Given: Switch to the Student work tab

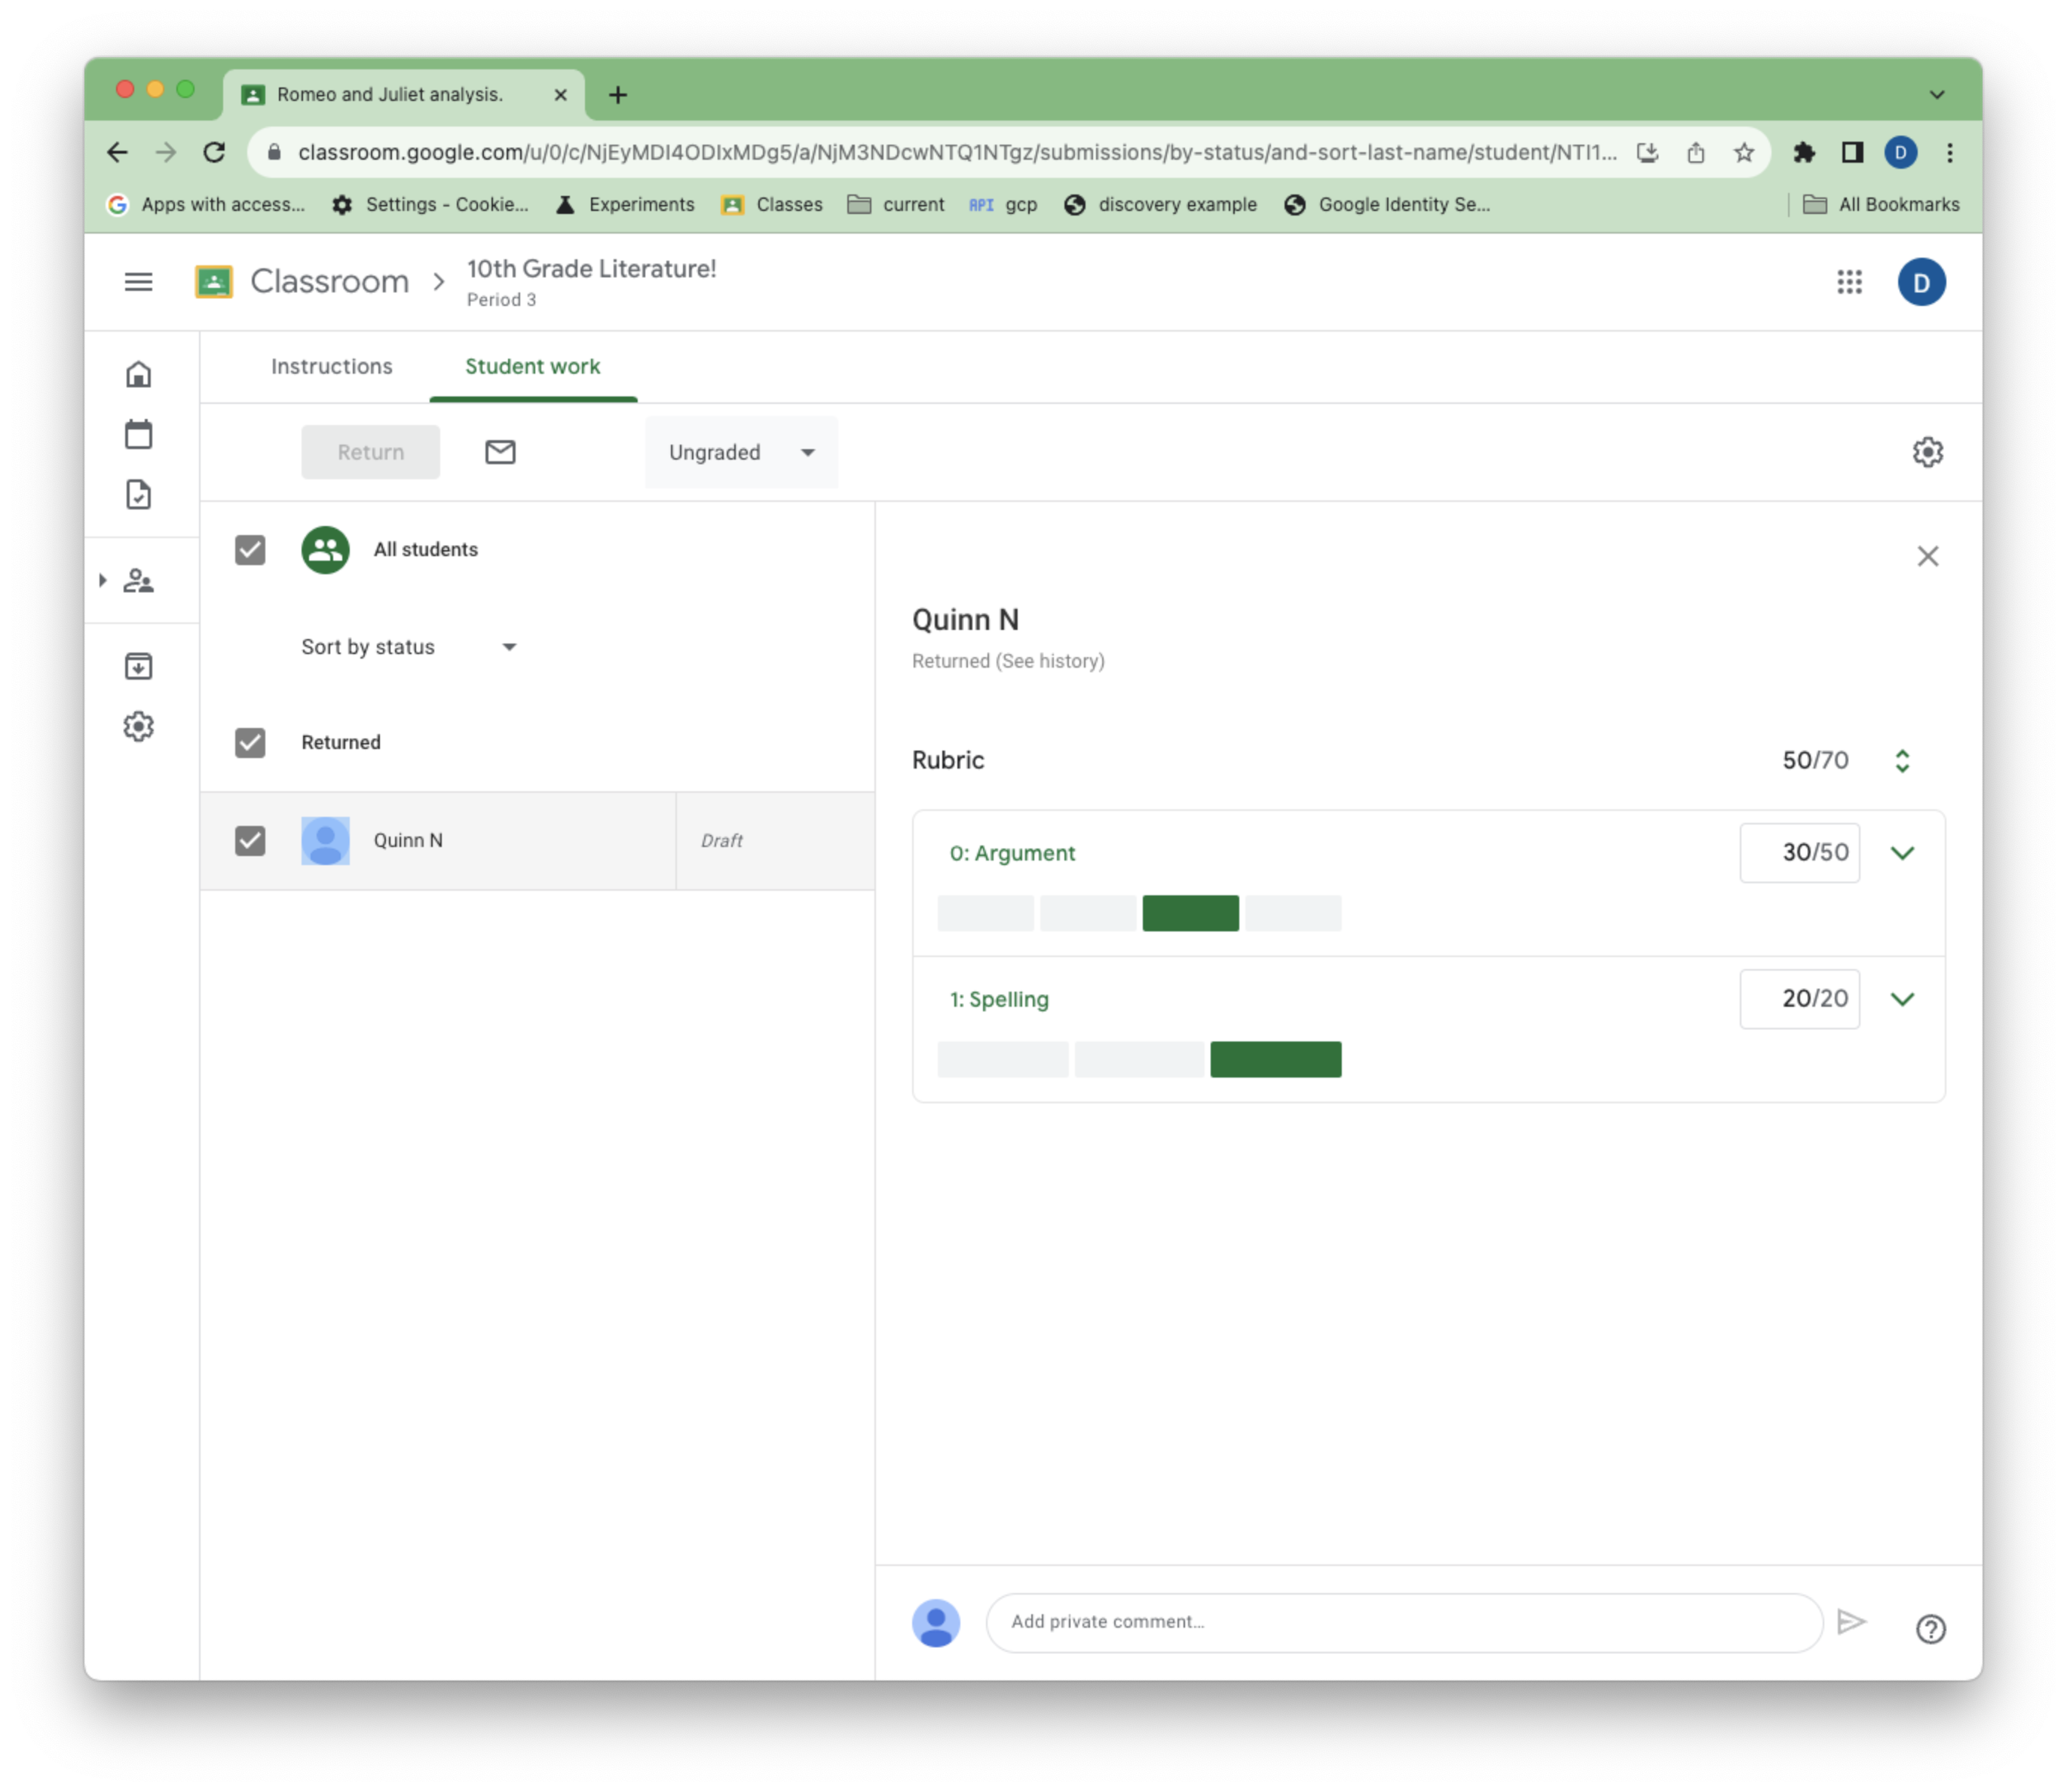Looking at the screenshot, I should pos(532,365).
